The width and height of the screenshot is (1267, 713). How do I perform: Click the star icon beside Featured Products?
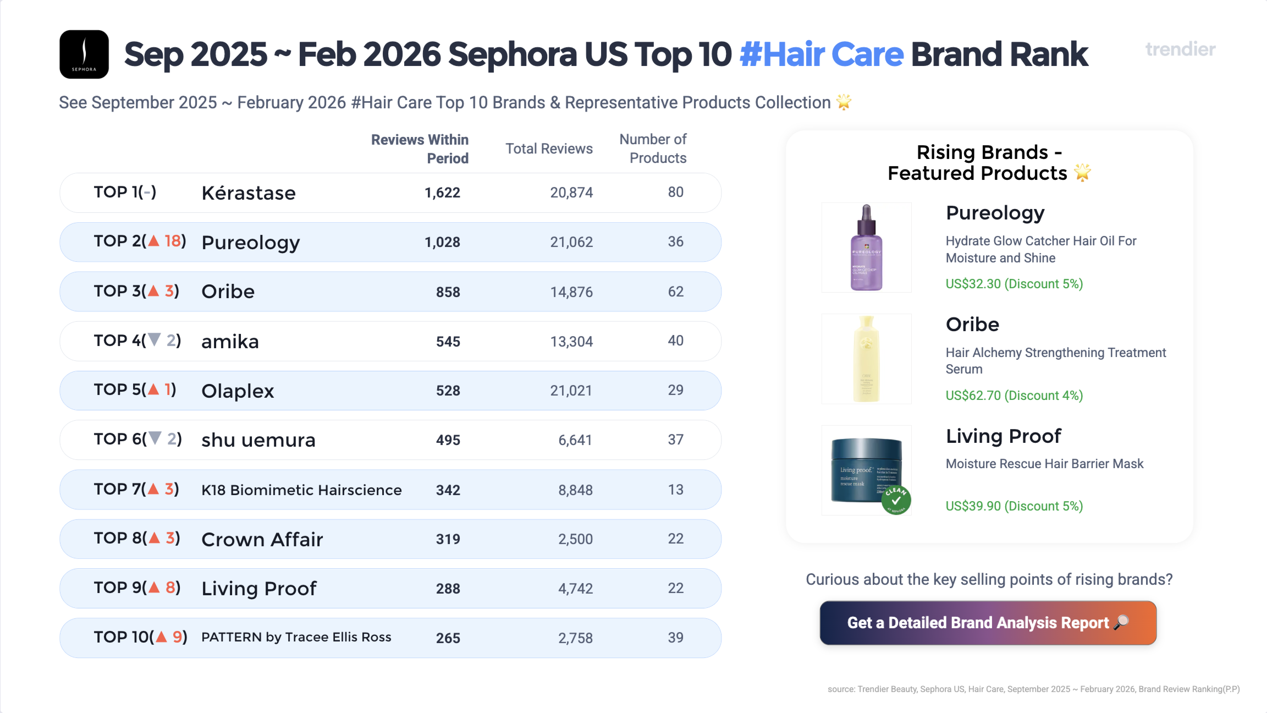1082,173
